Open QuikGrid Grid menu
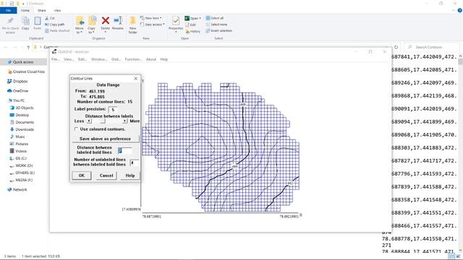 (x=116, y=59)
